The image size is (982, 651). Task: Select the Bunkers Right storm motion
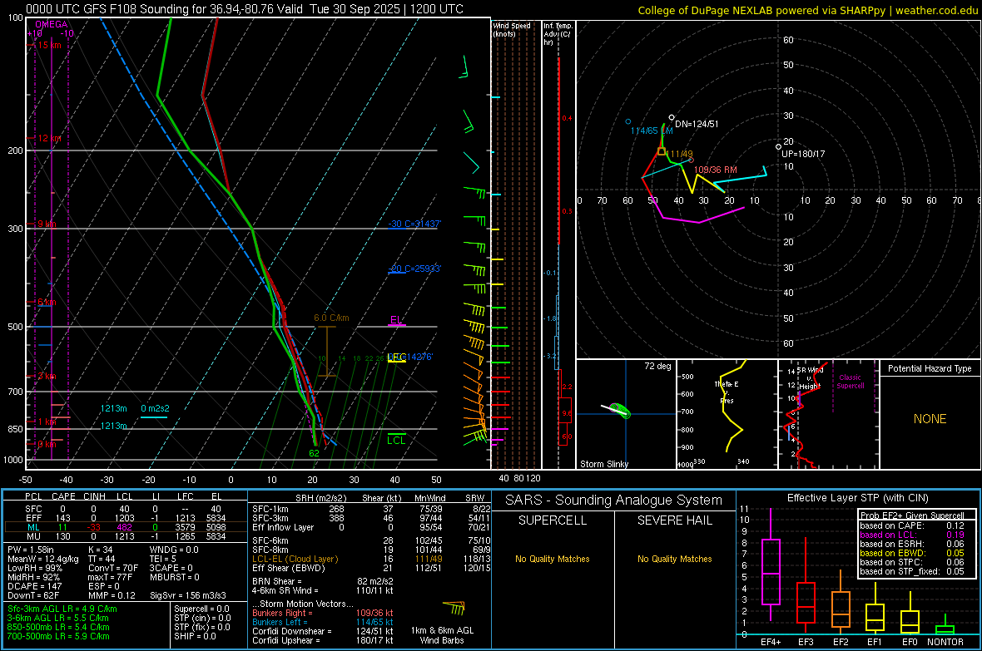[323, 613]
